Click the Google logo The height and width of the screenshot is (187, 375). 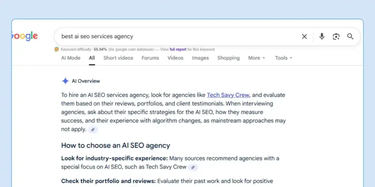click(25, 36)
